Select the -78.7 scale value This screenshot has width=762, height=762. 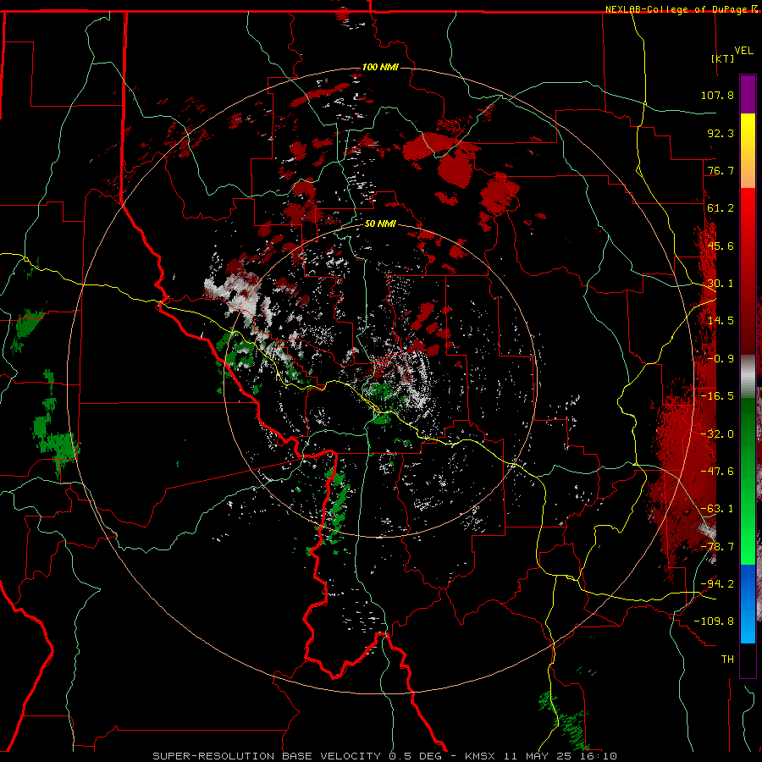(717, 547)
